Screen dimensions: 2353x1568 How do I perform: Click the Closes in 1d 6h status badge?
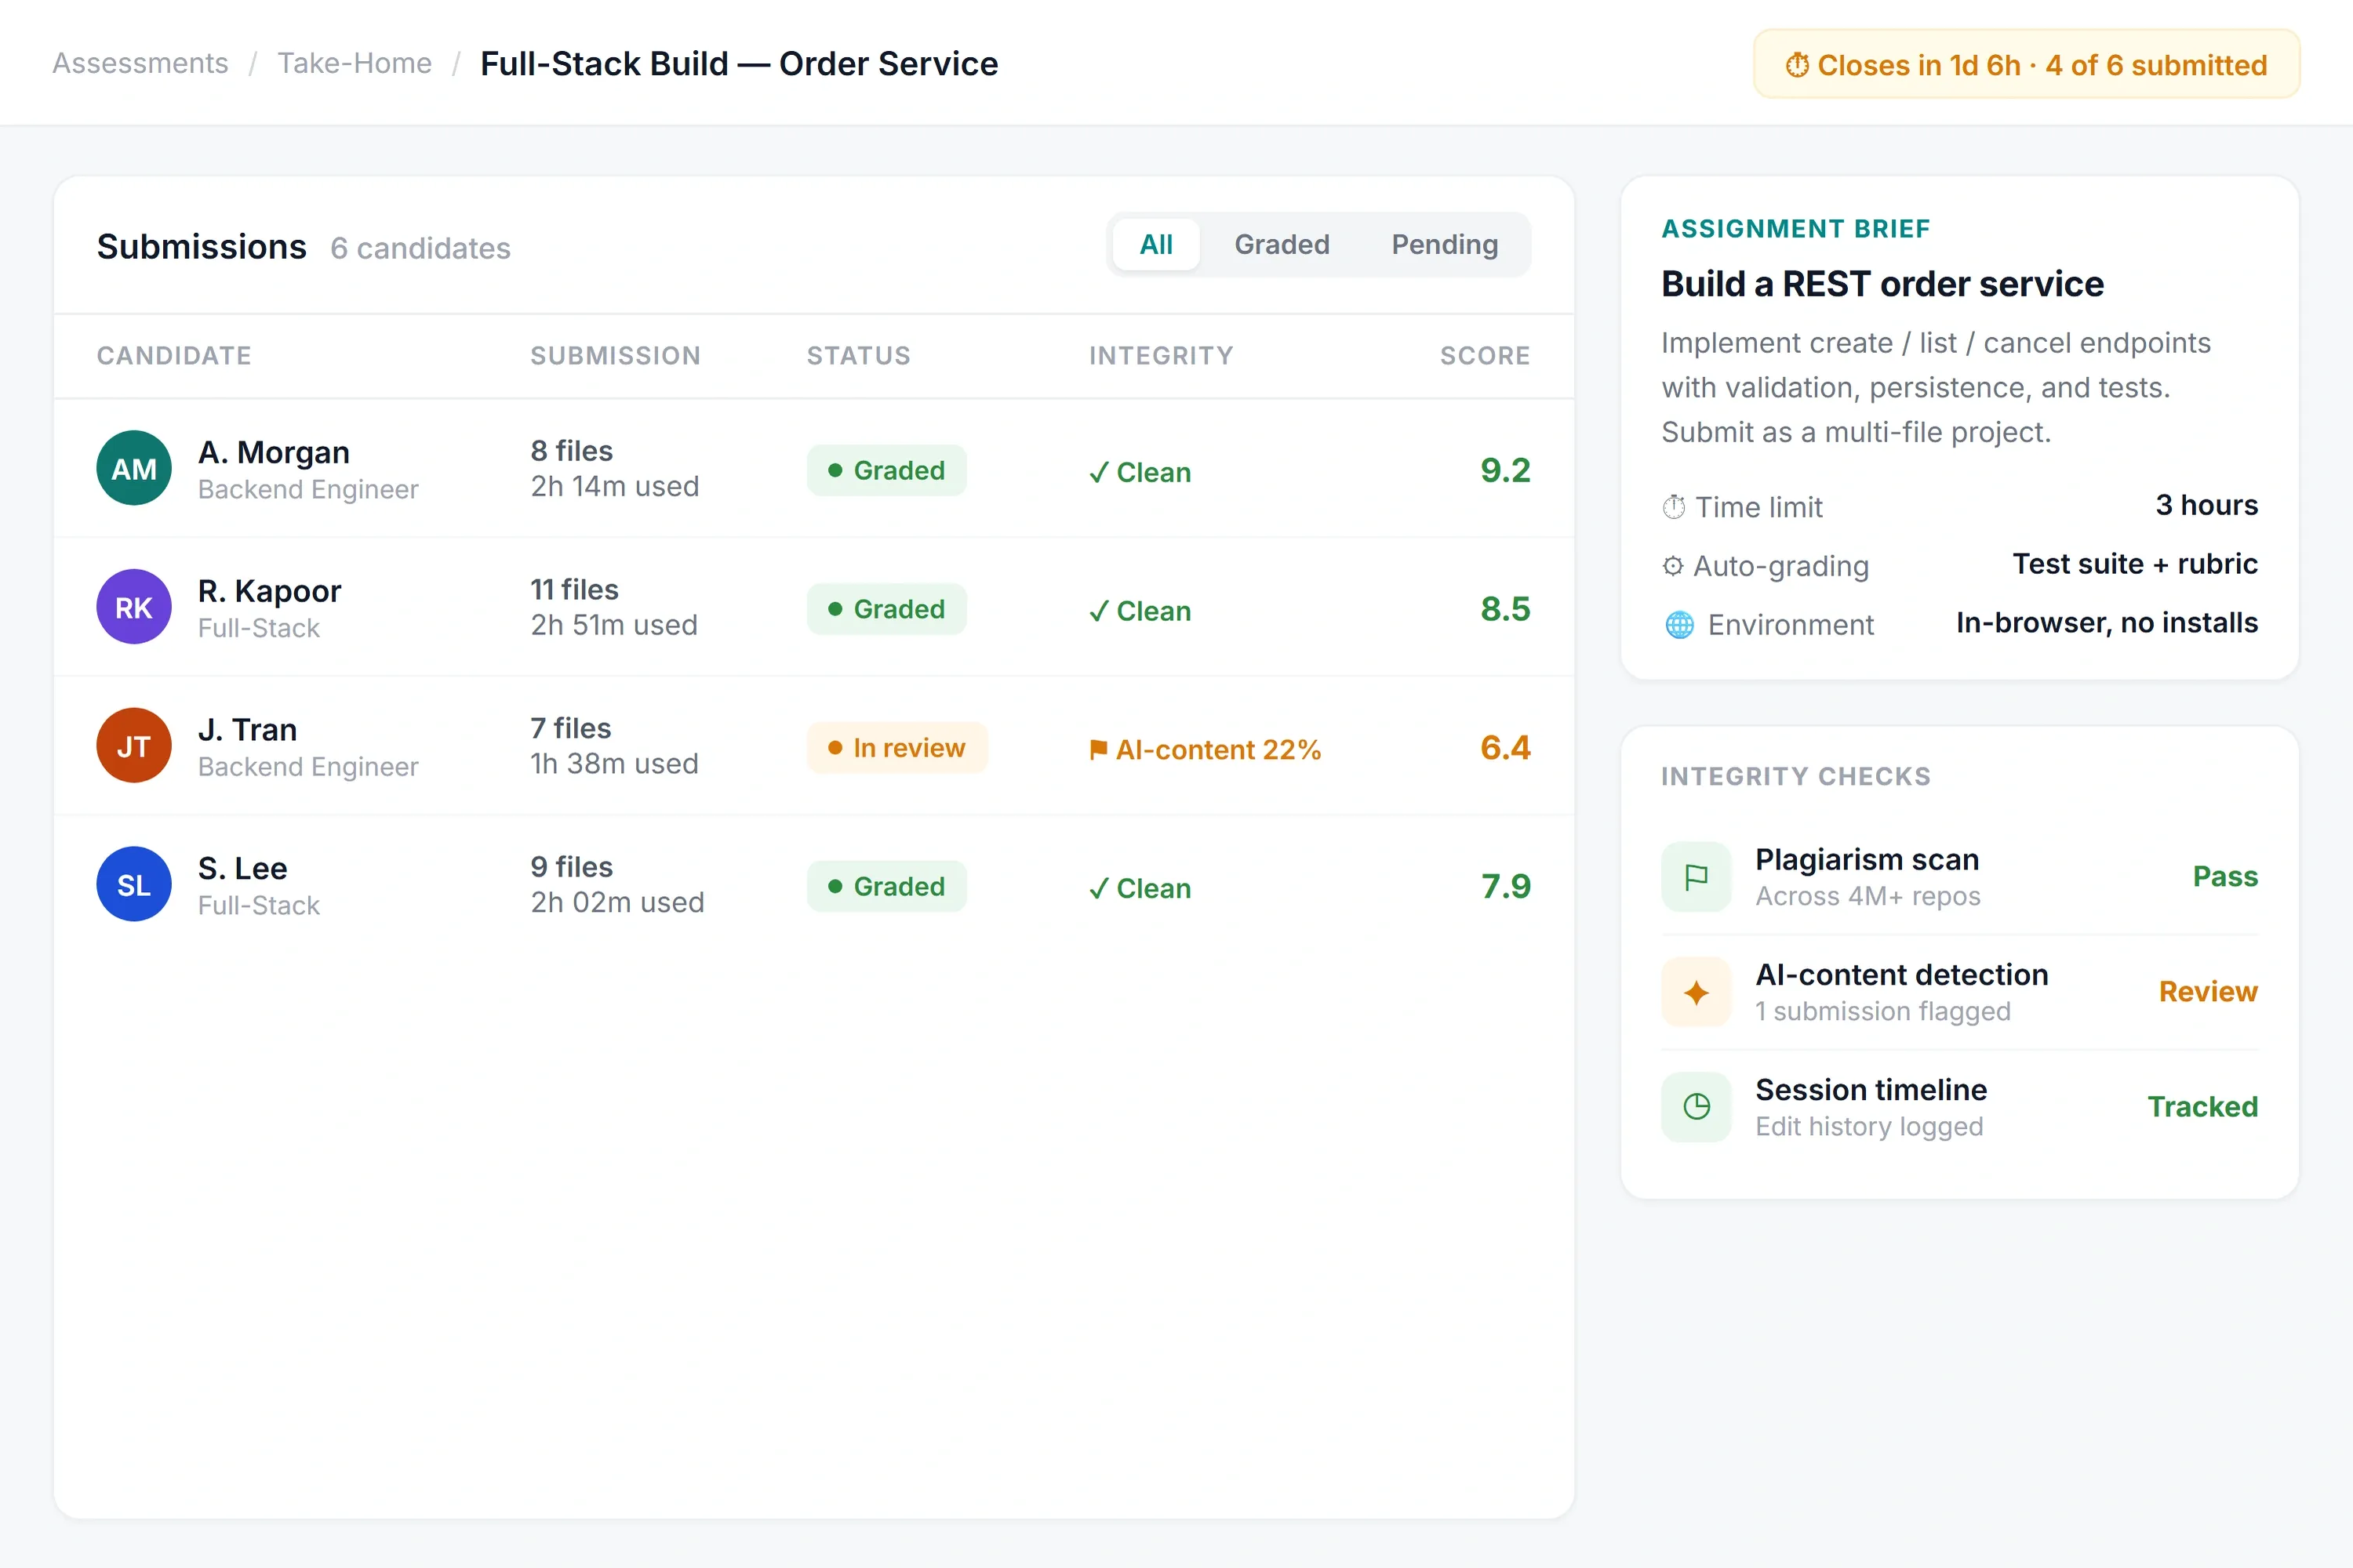tap(2026, 64)
